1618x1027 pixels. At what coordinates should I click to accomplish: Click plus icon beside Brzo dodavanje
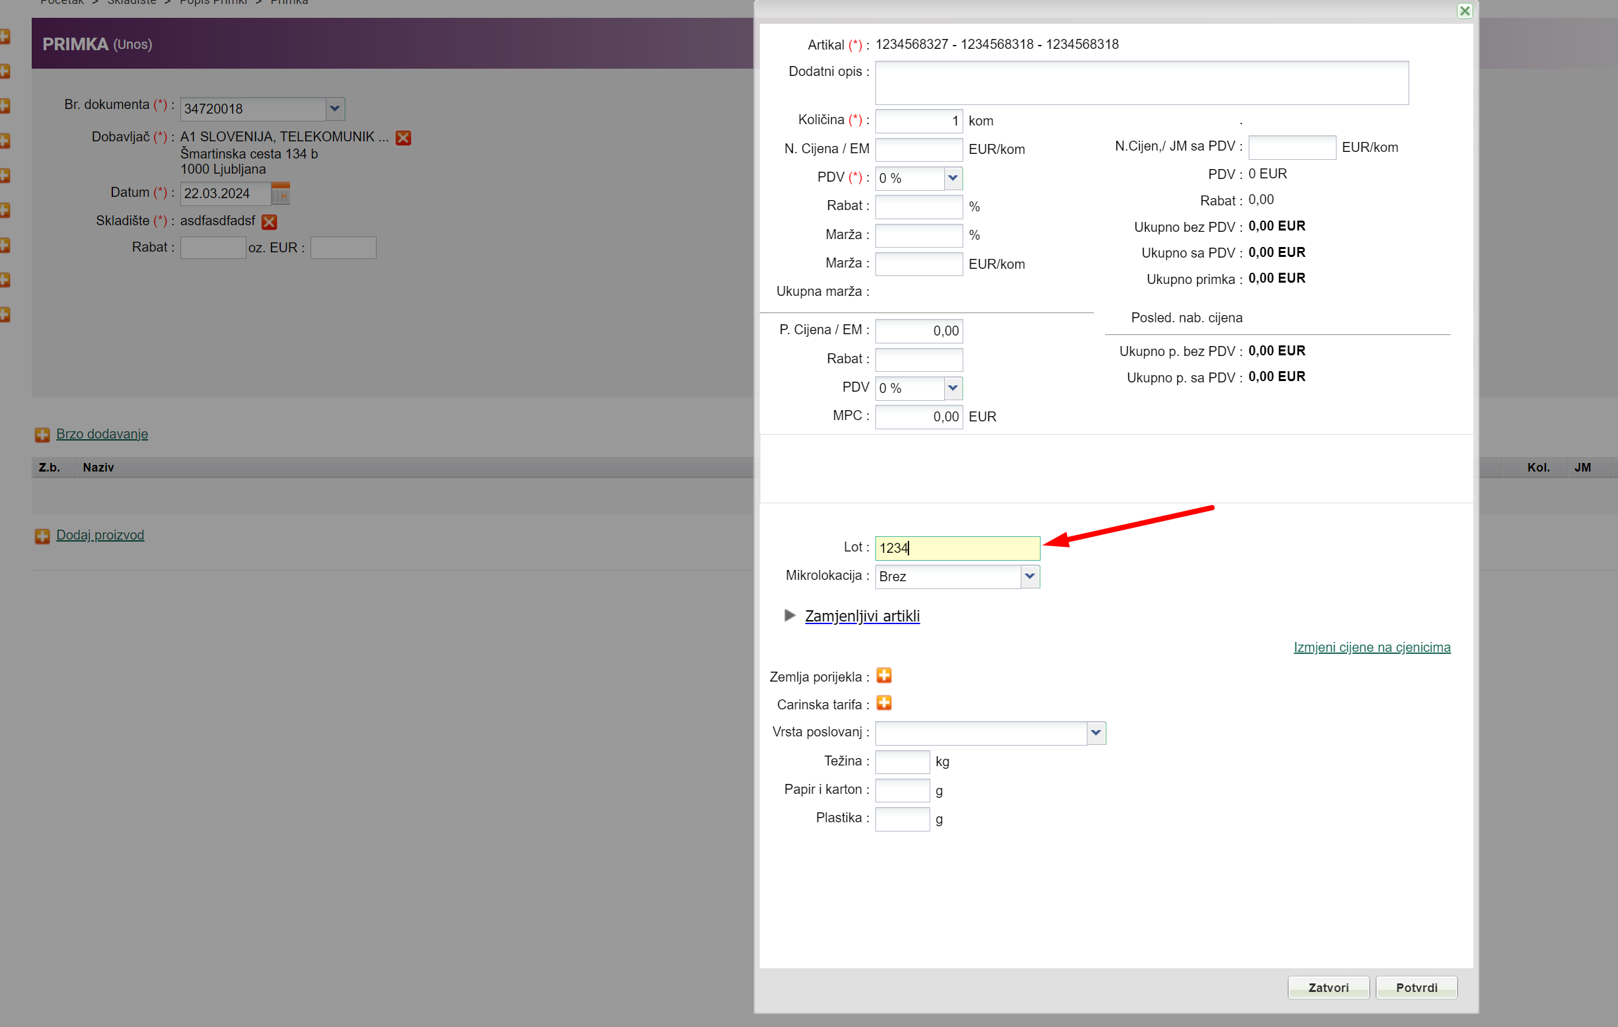click(42, 435)
